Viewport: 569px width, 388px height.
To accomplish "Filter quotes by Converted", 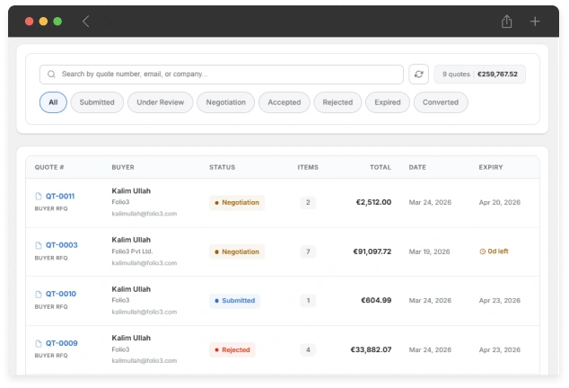I will 441,102.
